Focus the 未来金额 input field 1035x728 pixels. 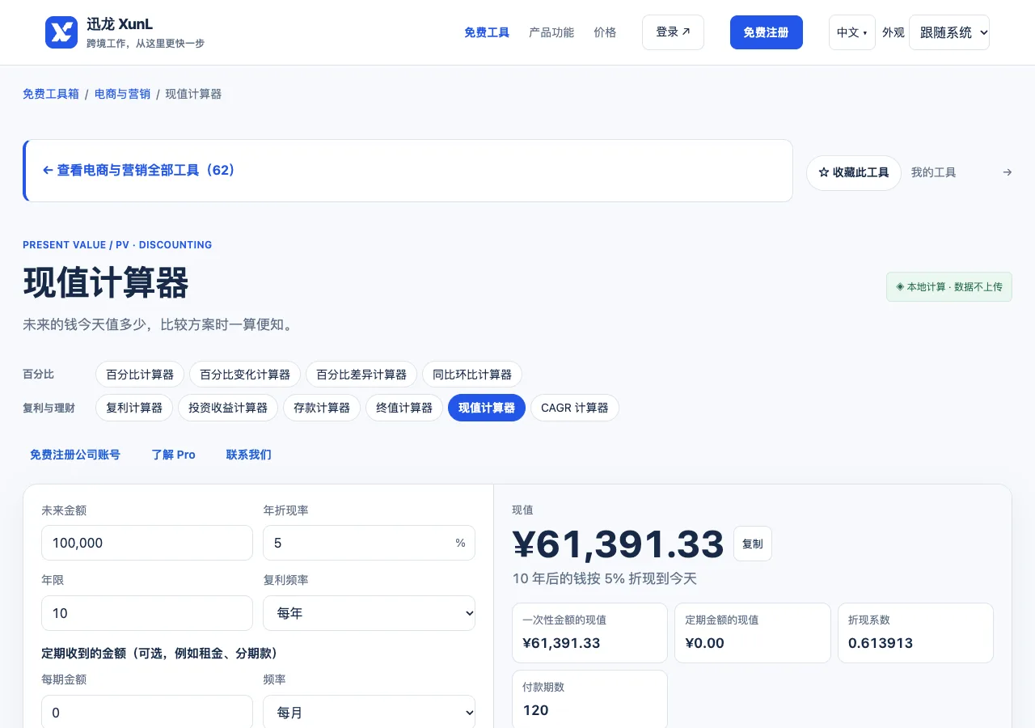[x=147, y=543]
